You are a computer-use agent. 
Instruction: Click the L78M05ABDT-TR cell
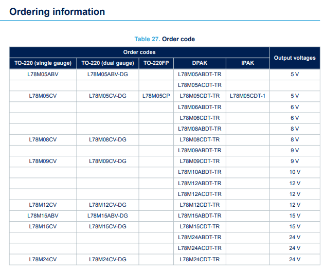[x=200, y=75]
